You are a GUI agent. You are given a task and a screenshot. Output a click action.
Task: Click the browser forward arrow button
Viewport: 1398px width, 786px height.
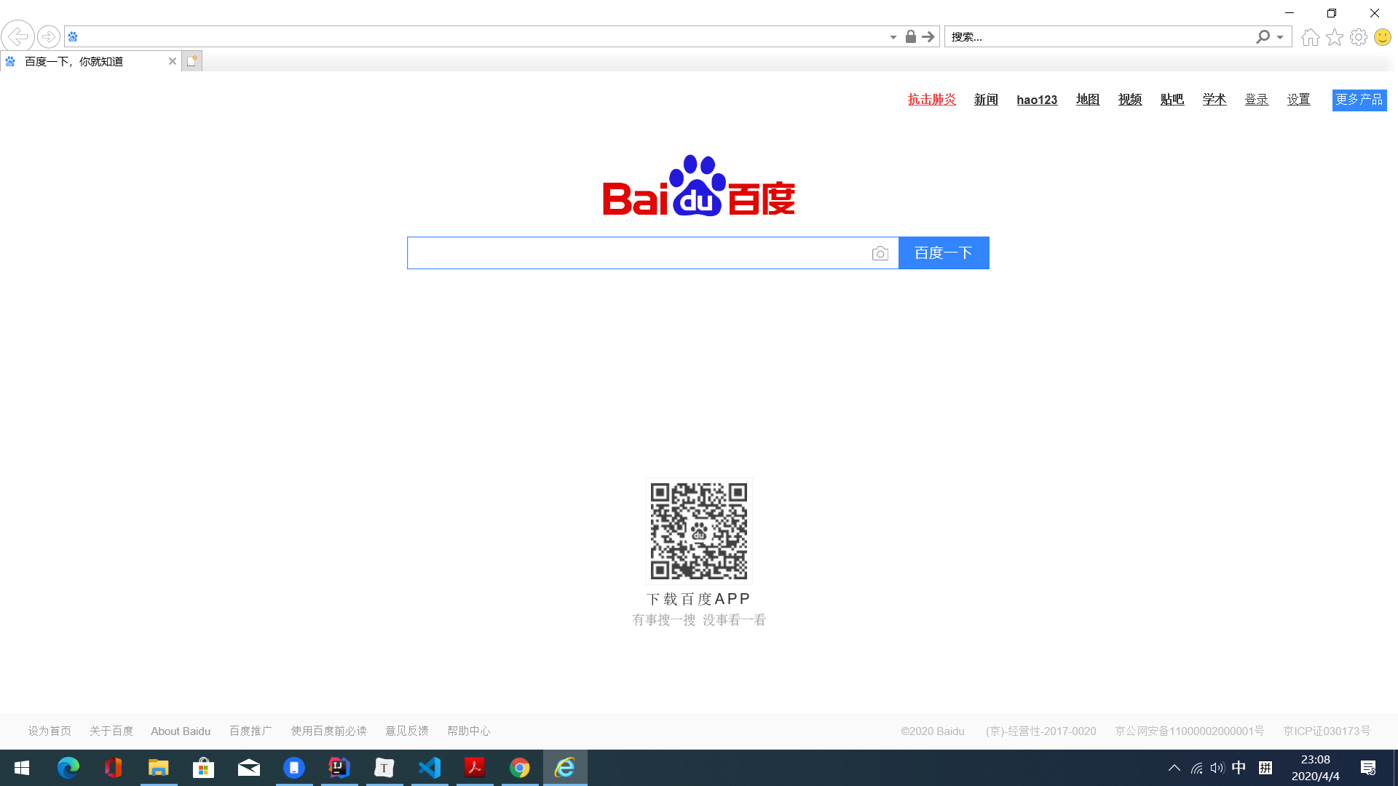48,36
